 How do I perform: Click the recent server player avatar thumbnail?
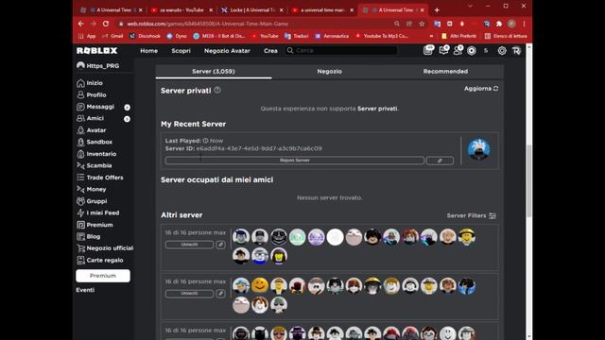click(479, 149)
